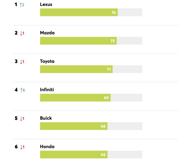
Task: Click rank number 1 next to Lexus
Action: pyautogui.click(x=16, y=4)
